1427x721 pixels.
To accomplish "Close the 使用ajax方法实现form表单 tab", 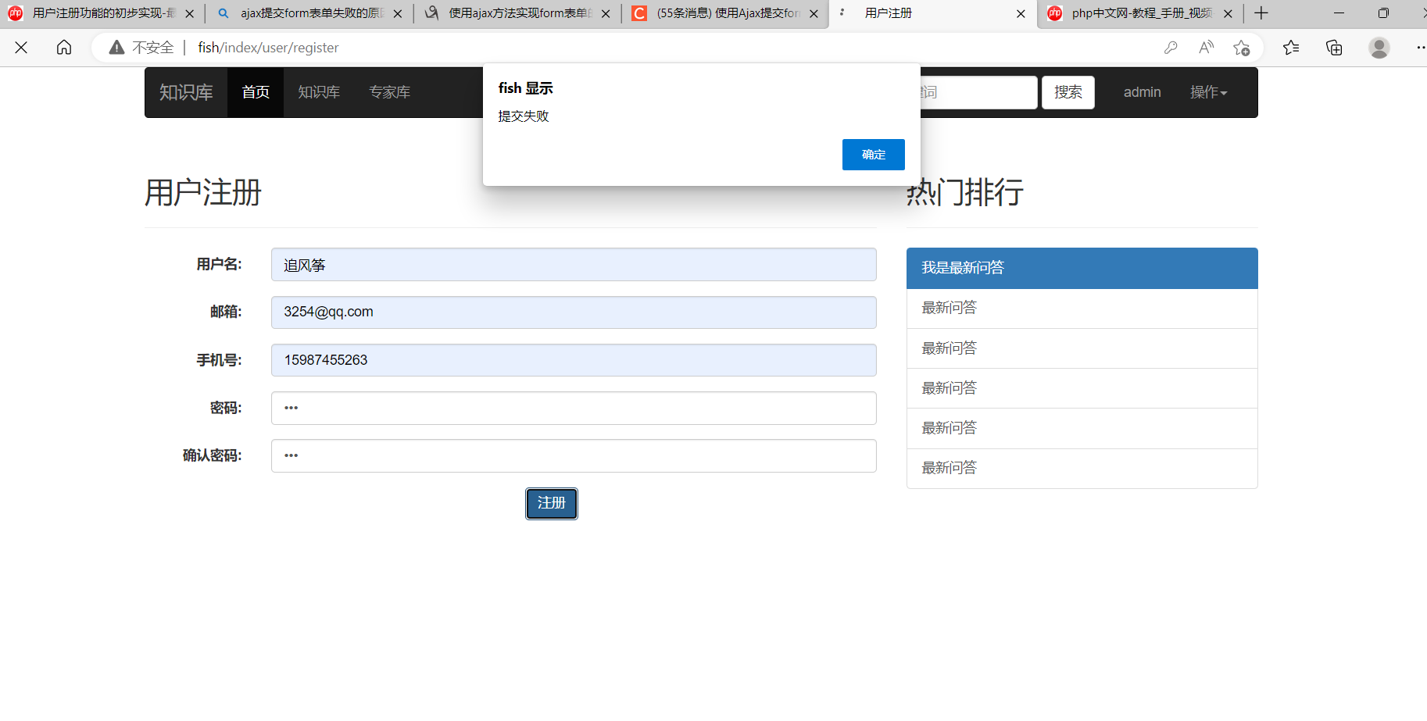I will point(606,13).
